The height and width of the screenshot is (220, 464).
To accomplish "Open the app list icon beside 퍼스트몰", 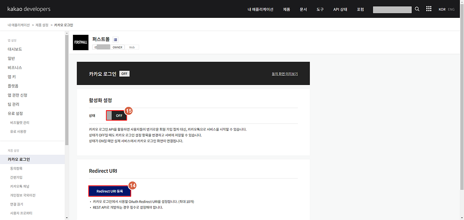I will (116, 40).
